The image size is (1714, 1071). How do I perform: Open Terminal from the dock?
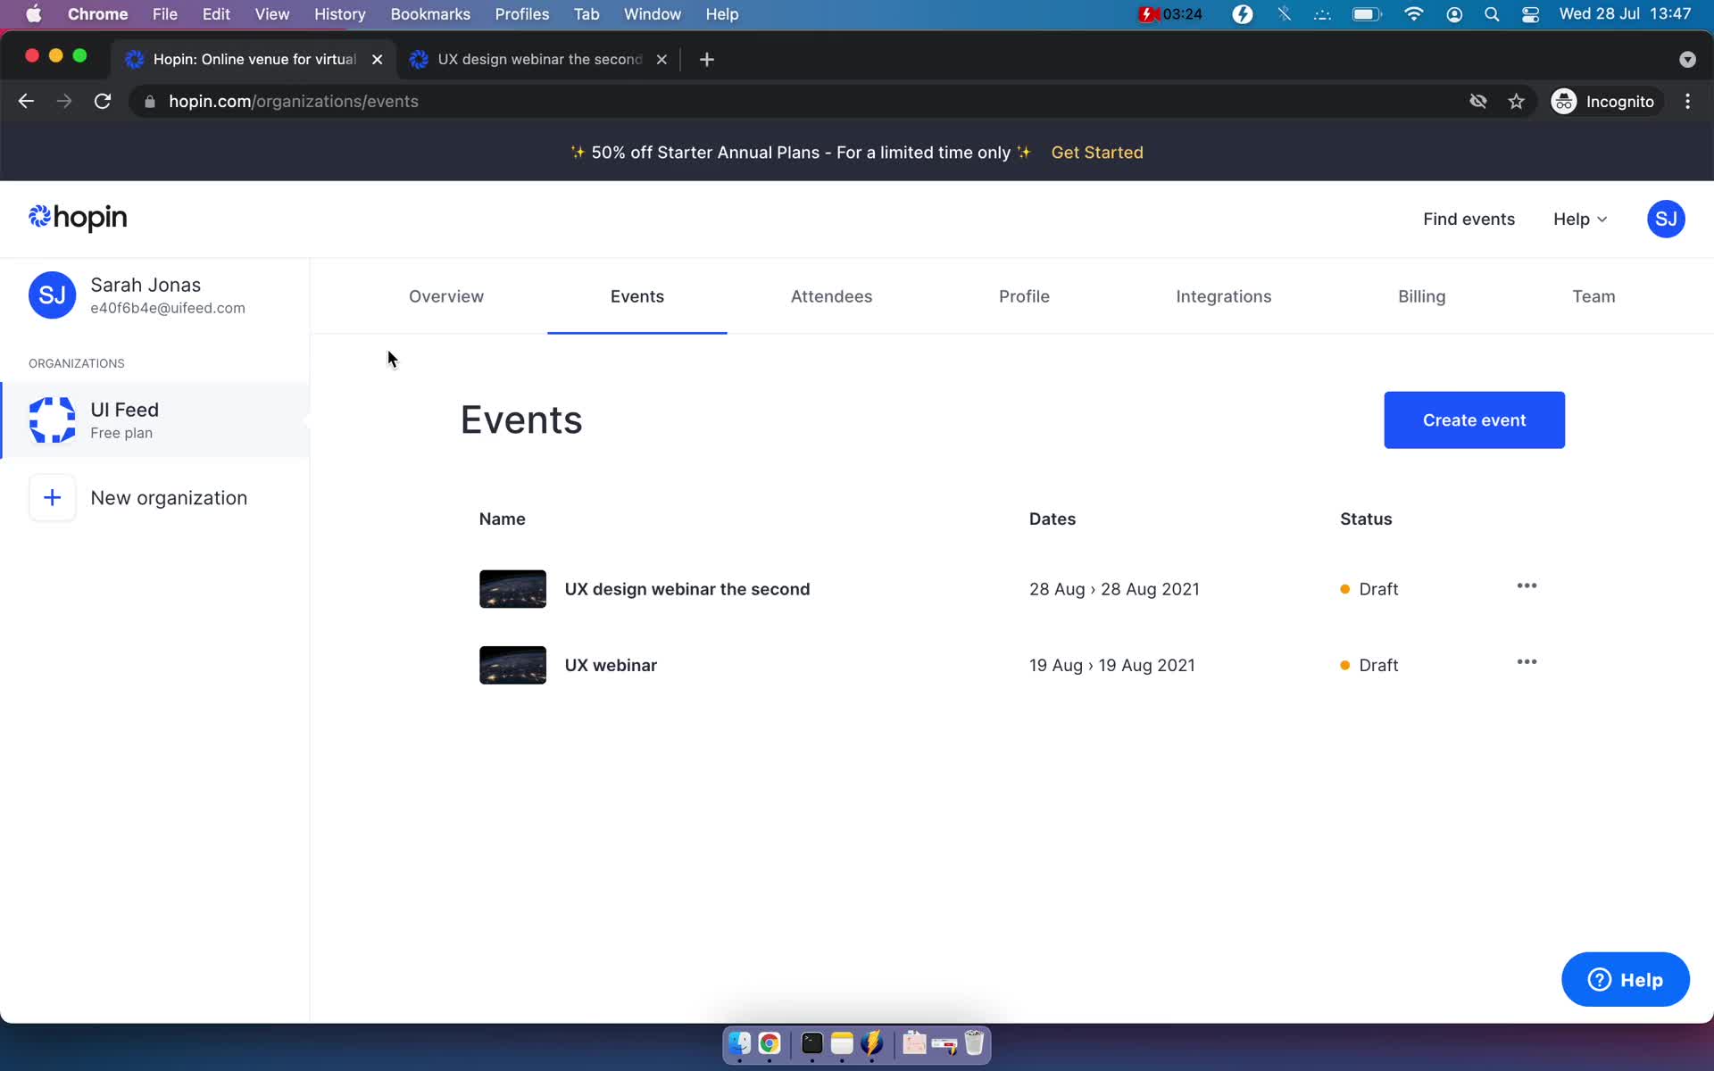811,1042
